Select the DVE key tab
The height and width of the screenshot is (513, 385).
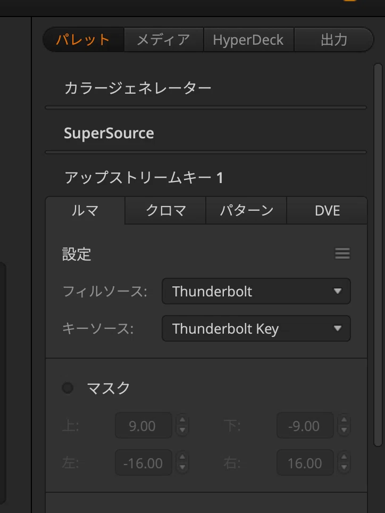pyautogui.click(x=327, y=210)
